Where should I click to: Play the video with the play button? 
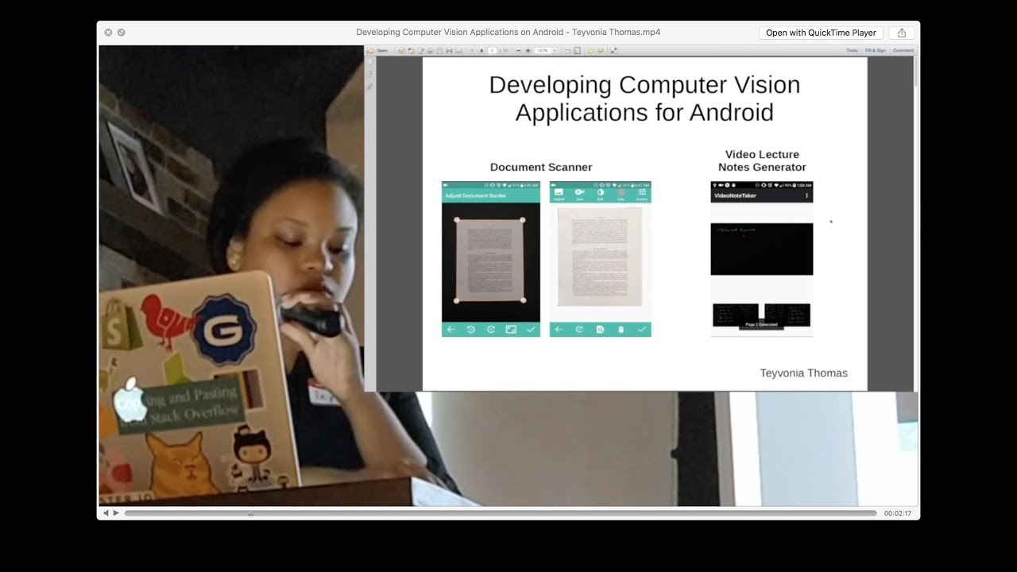click(116, 513)
